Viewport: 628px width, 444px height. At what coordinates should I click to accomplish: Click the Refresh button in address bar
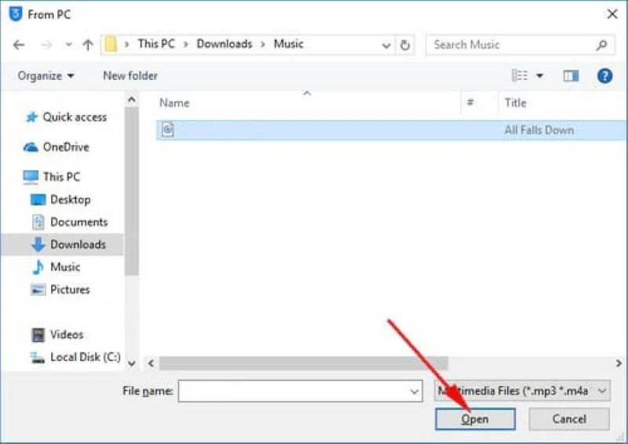(x=405, y=45)
